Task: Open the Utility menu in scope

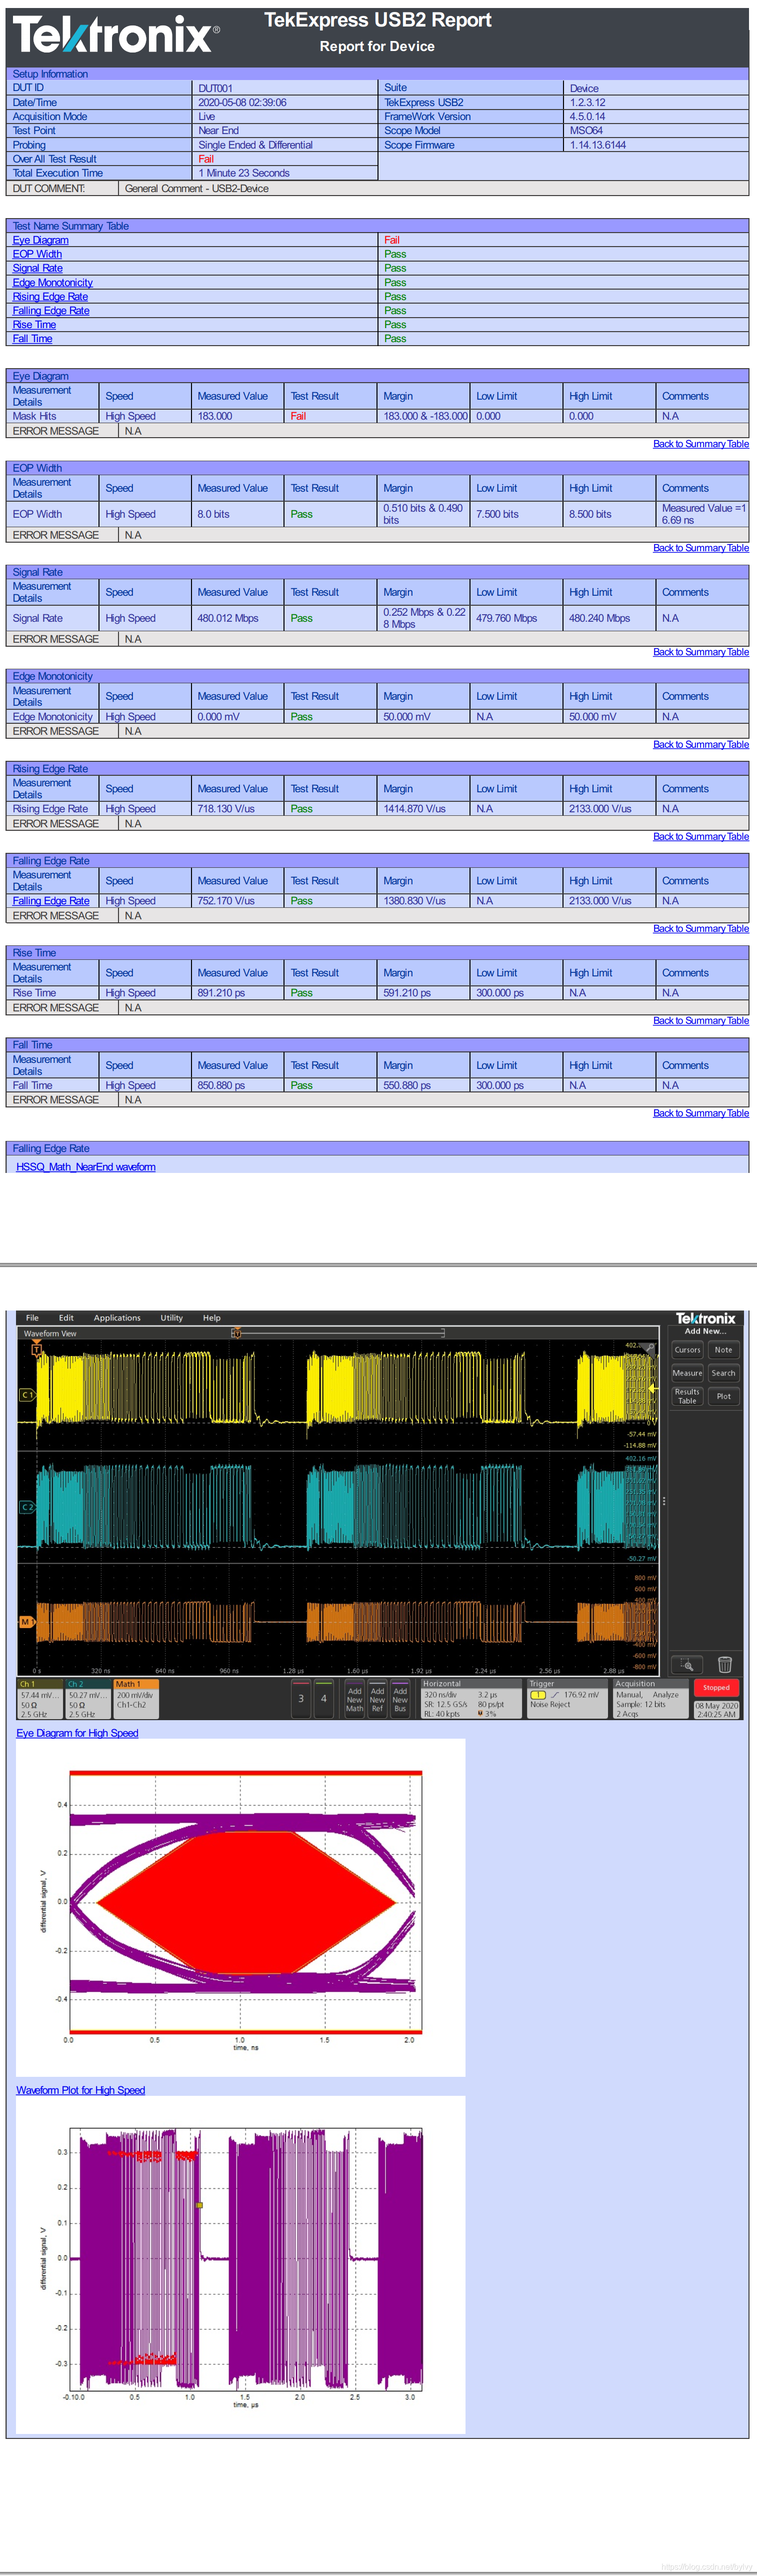Action: click(x=172, y=1318)
